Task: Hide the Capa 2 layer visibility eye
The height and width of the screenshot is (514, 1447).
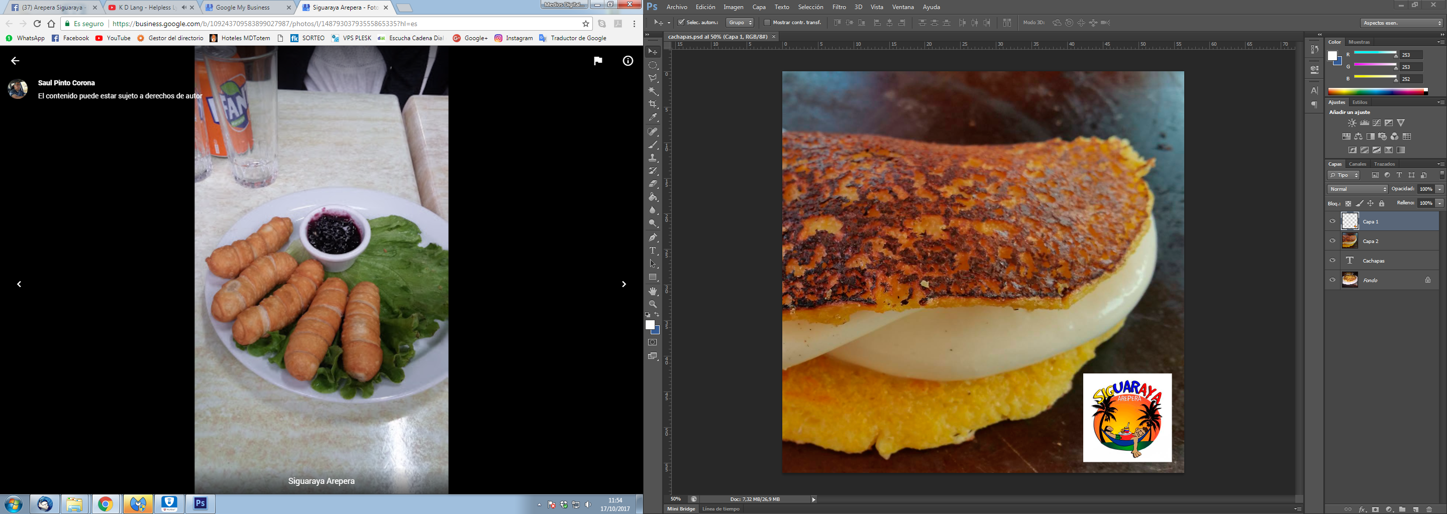Action: pos(1332,241)
